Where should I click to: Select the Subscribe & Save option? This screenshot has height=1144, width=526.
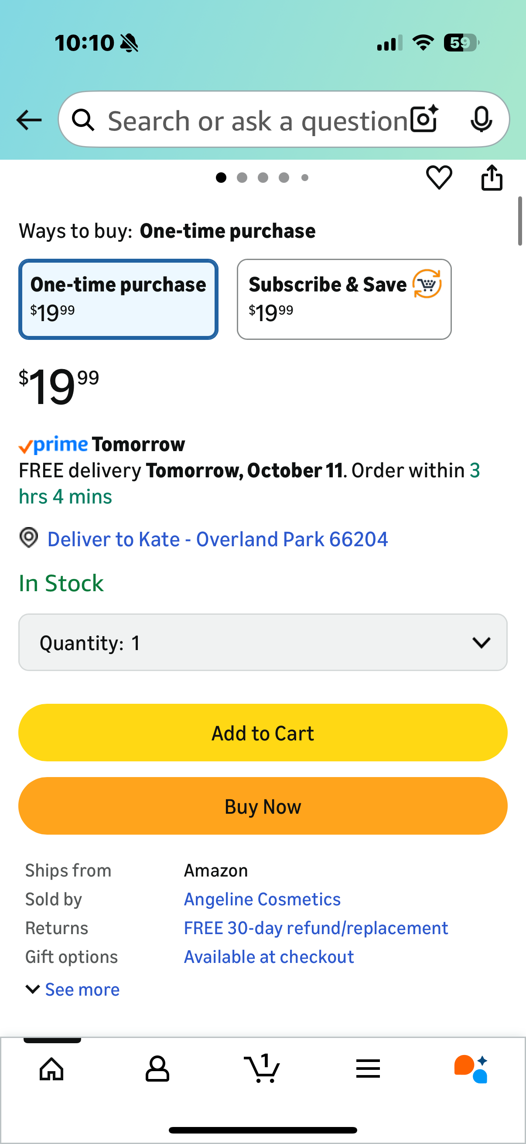[x=344, y=299]
